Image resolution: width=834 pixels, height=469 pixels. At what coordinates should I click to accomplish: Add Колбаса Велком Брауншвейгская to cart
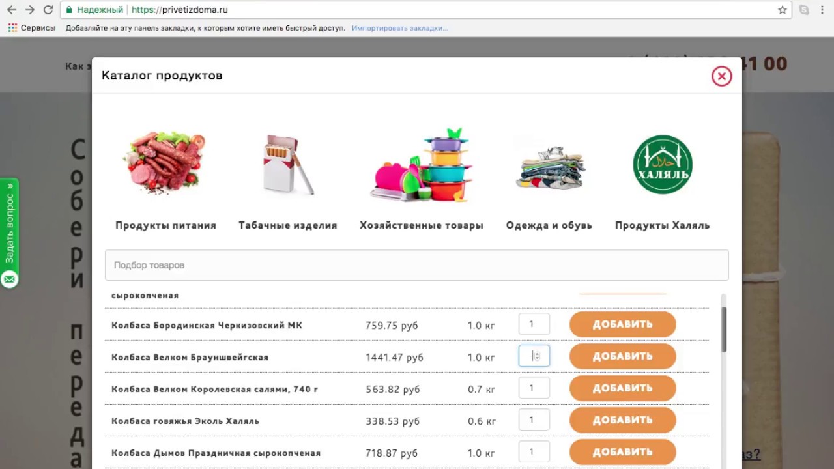coord(623,356)
